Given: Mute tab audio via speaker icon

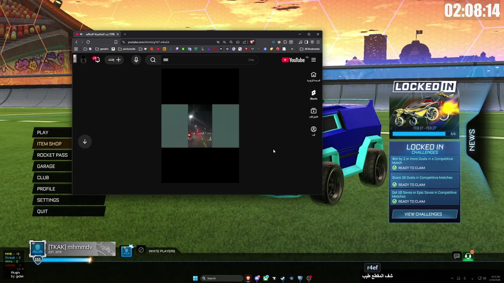Looking at the screenshot, I should [81, 34].
